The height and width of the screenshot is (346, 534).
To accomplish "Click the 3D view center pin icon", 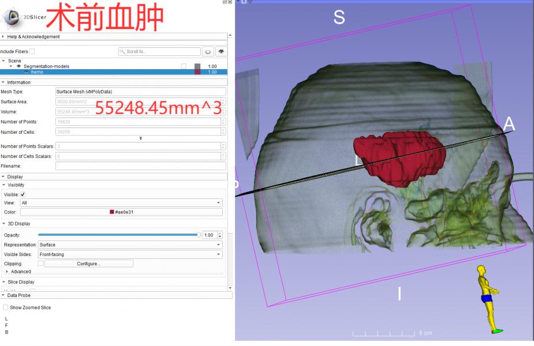I will pyautogui.click(x=237, y=2).
